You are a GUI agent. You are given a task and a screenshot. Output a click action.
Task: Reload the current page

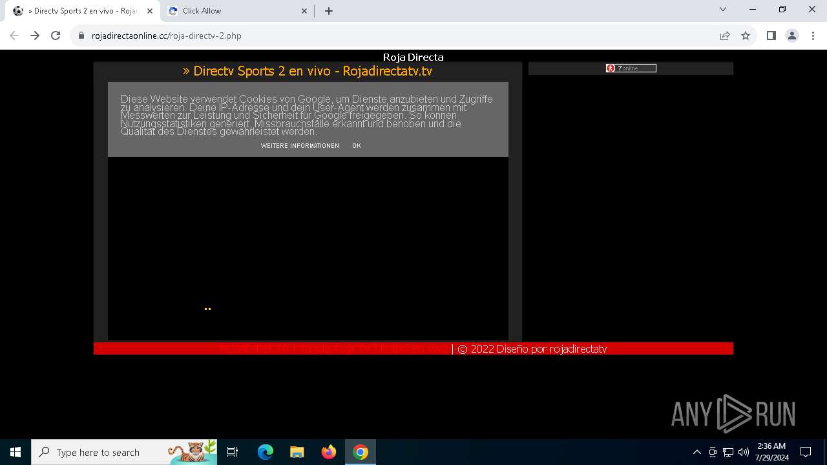(56, 36)
